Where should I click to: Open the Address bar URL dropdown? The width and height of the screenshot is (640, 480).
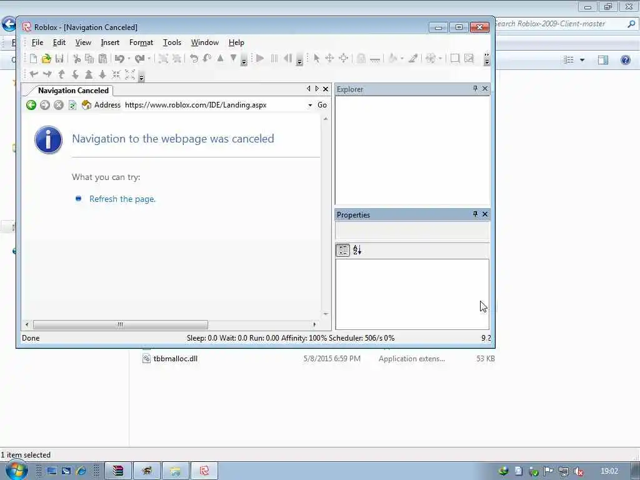tap(310, 105)
